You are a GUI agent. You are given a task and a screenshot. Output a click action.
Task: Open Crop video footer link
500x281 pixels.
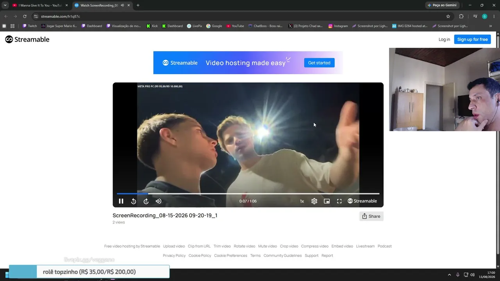(289, 246)
